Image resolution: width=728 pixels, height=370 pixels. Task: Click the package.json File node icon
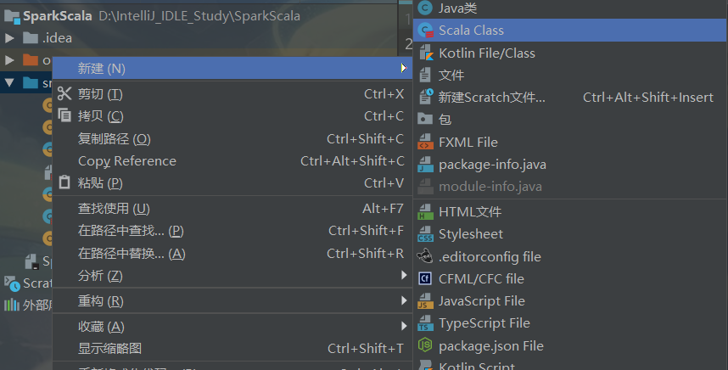425,345
